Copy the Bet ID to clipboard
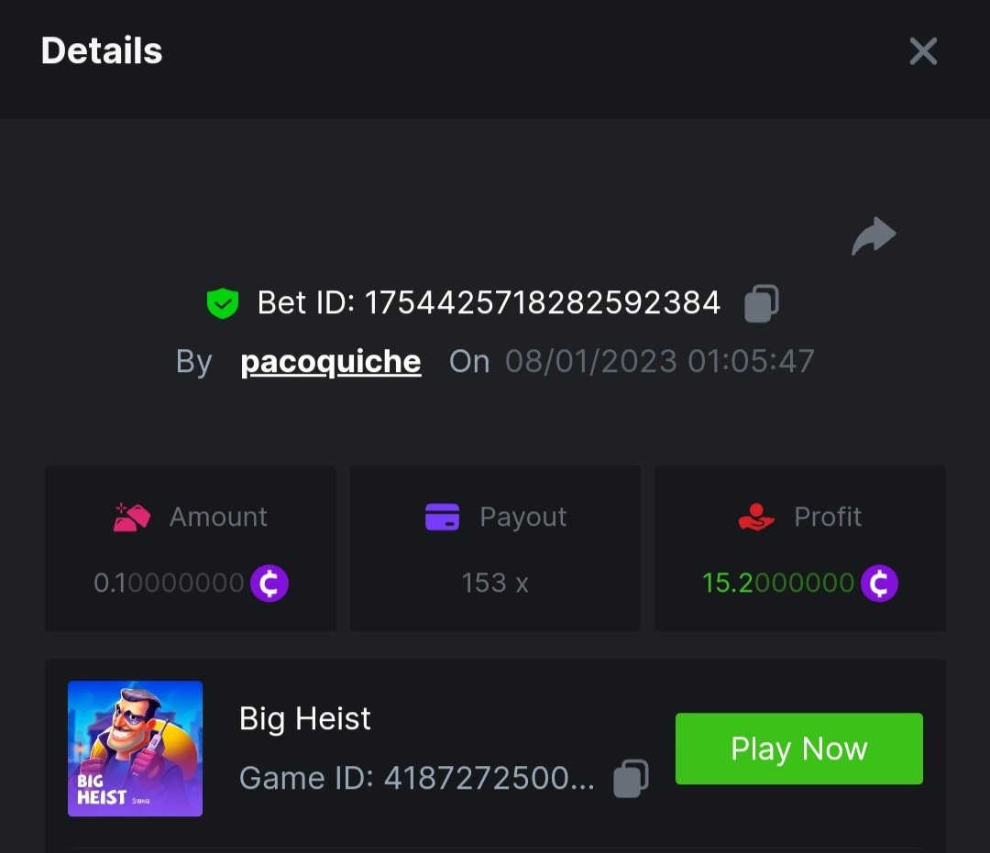Image resolution: width=990 pixels, height=853 pixels. click(x=761, y=303)
